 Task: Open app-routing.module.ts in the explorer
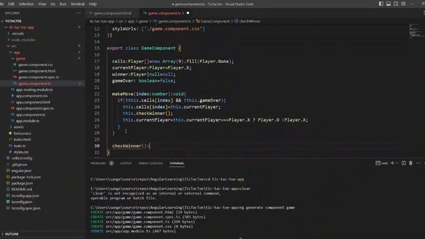[x=34, y=90]
